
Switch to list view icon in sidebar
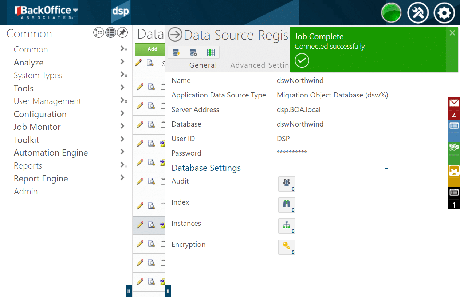point(110,33)
